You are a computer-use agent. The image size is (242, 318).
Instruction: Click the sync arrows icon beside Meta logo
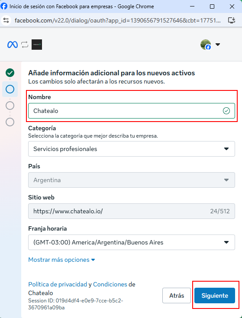click(x=25, y=45)
